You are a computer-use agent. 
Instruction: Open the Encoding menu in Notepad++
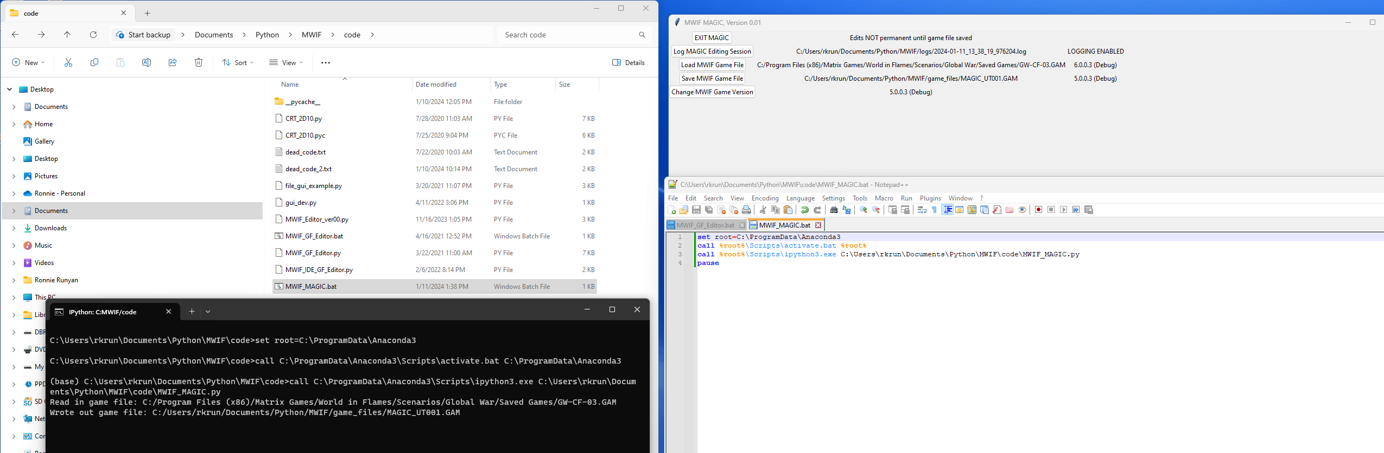(765, 198)
